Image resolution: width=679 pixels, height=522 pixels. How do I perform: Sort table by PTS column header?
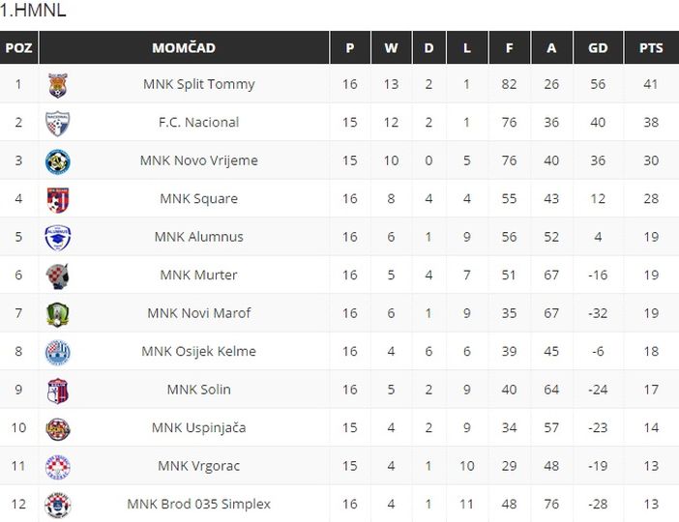pyautogui.click(x=651, y=47)
